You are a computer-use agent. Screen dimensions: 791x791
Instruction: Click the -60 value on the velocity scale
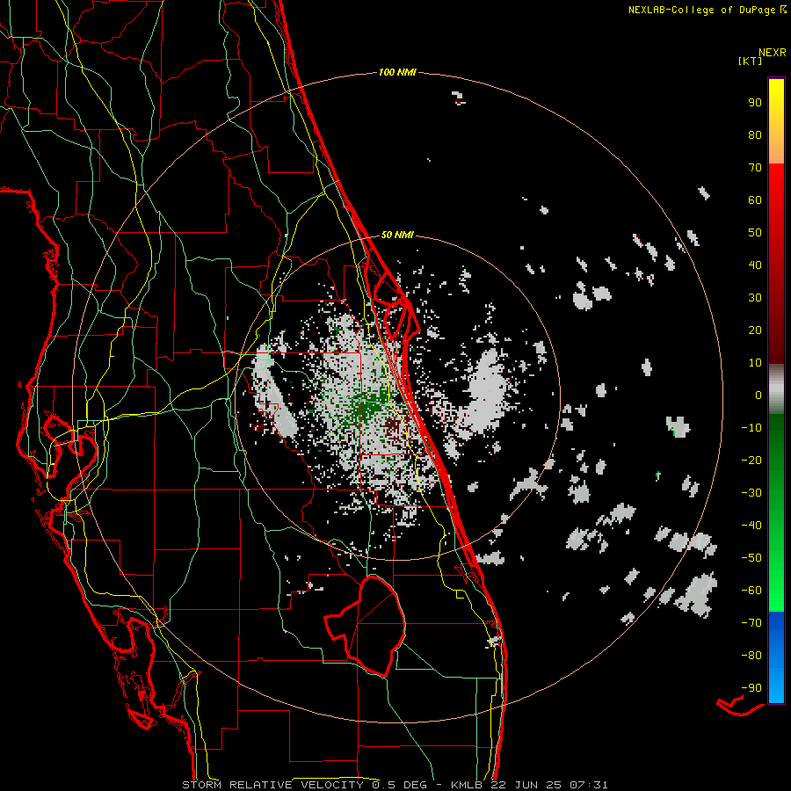click(751, 591)
